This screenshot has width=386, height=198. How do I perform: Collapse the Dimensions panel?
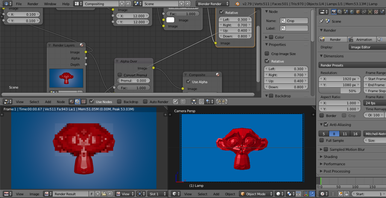point(321,56)
